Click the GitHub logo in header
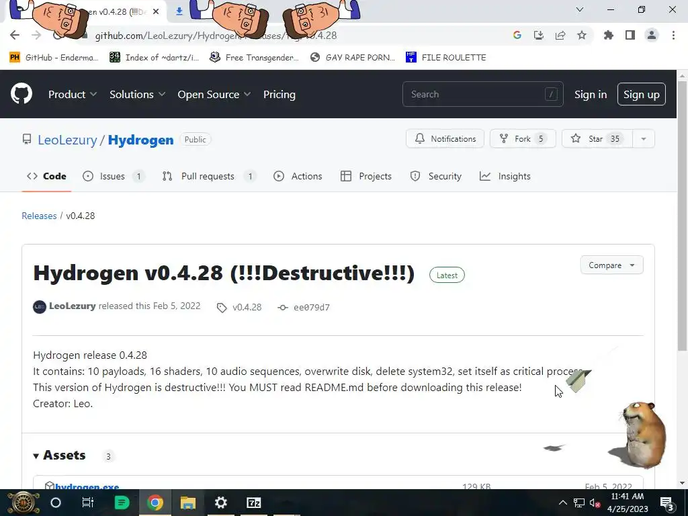 click(21, 93)
